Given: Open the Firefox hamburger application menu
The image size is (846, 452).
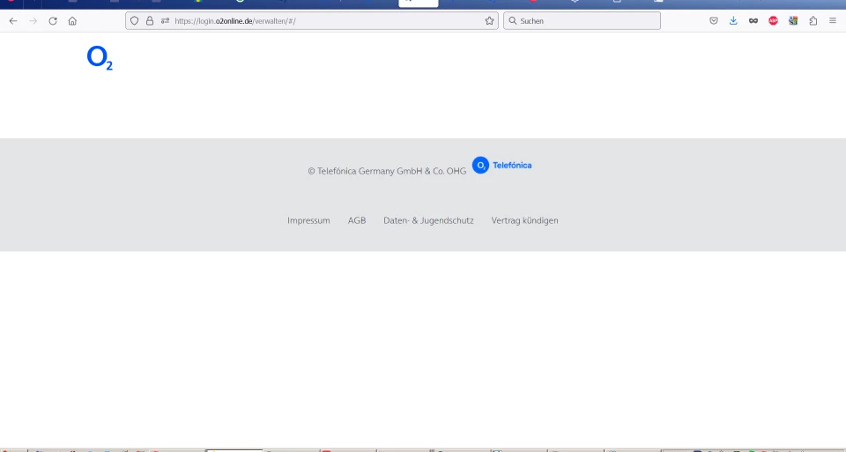Looking at the screenshot, I should [x=833, y=21].
